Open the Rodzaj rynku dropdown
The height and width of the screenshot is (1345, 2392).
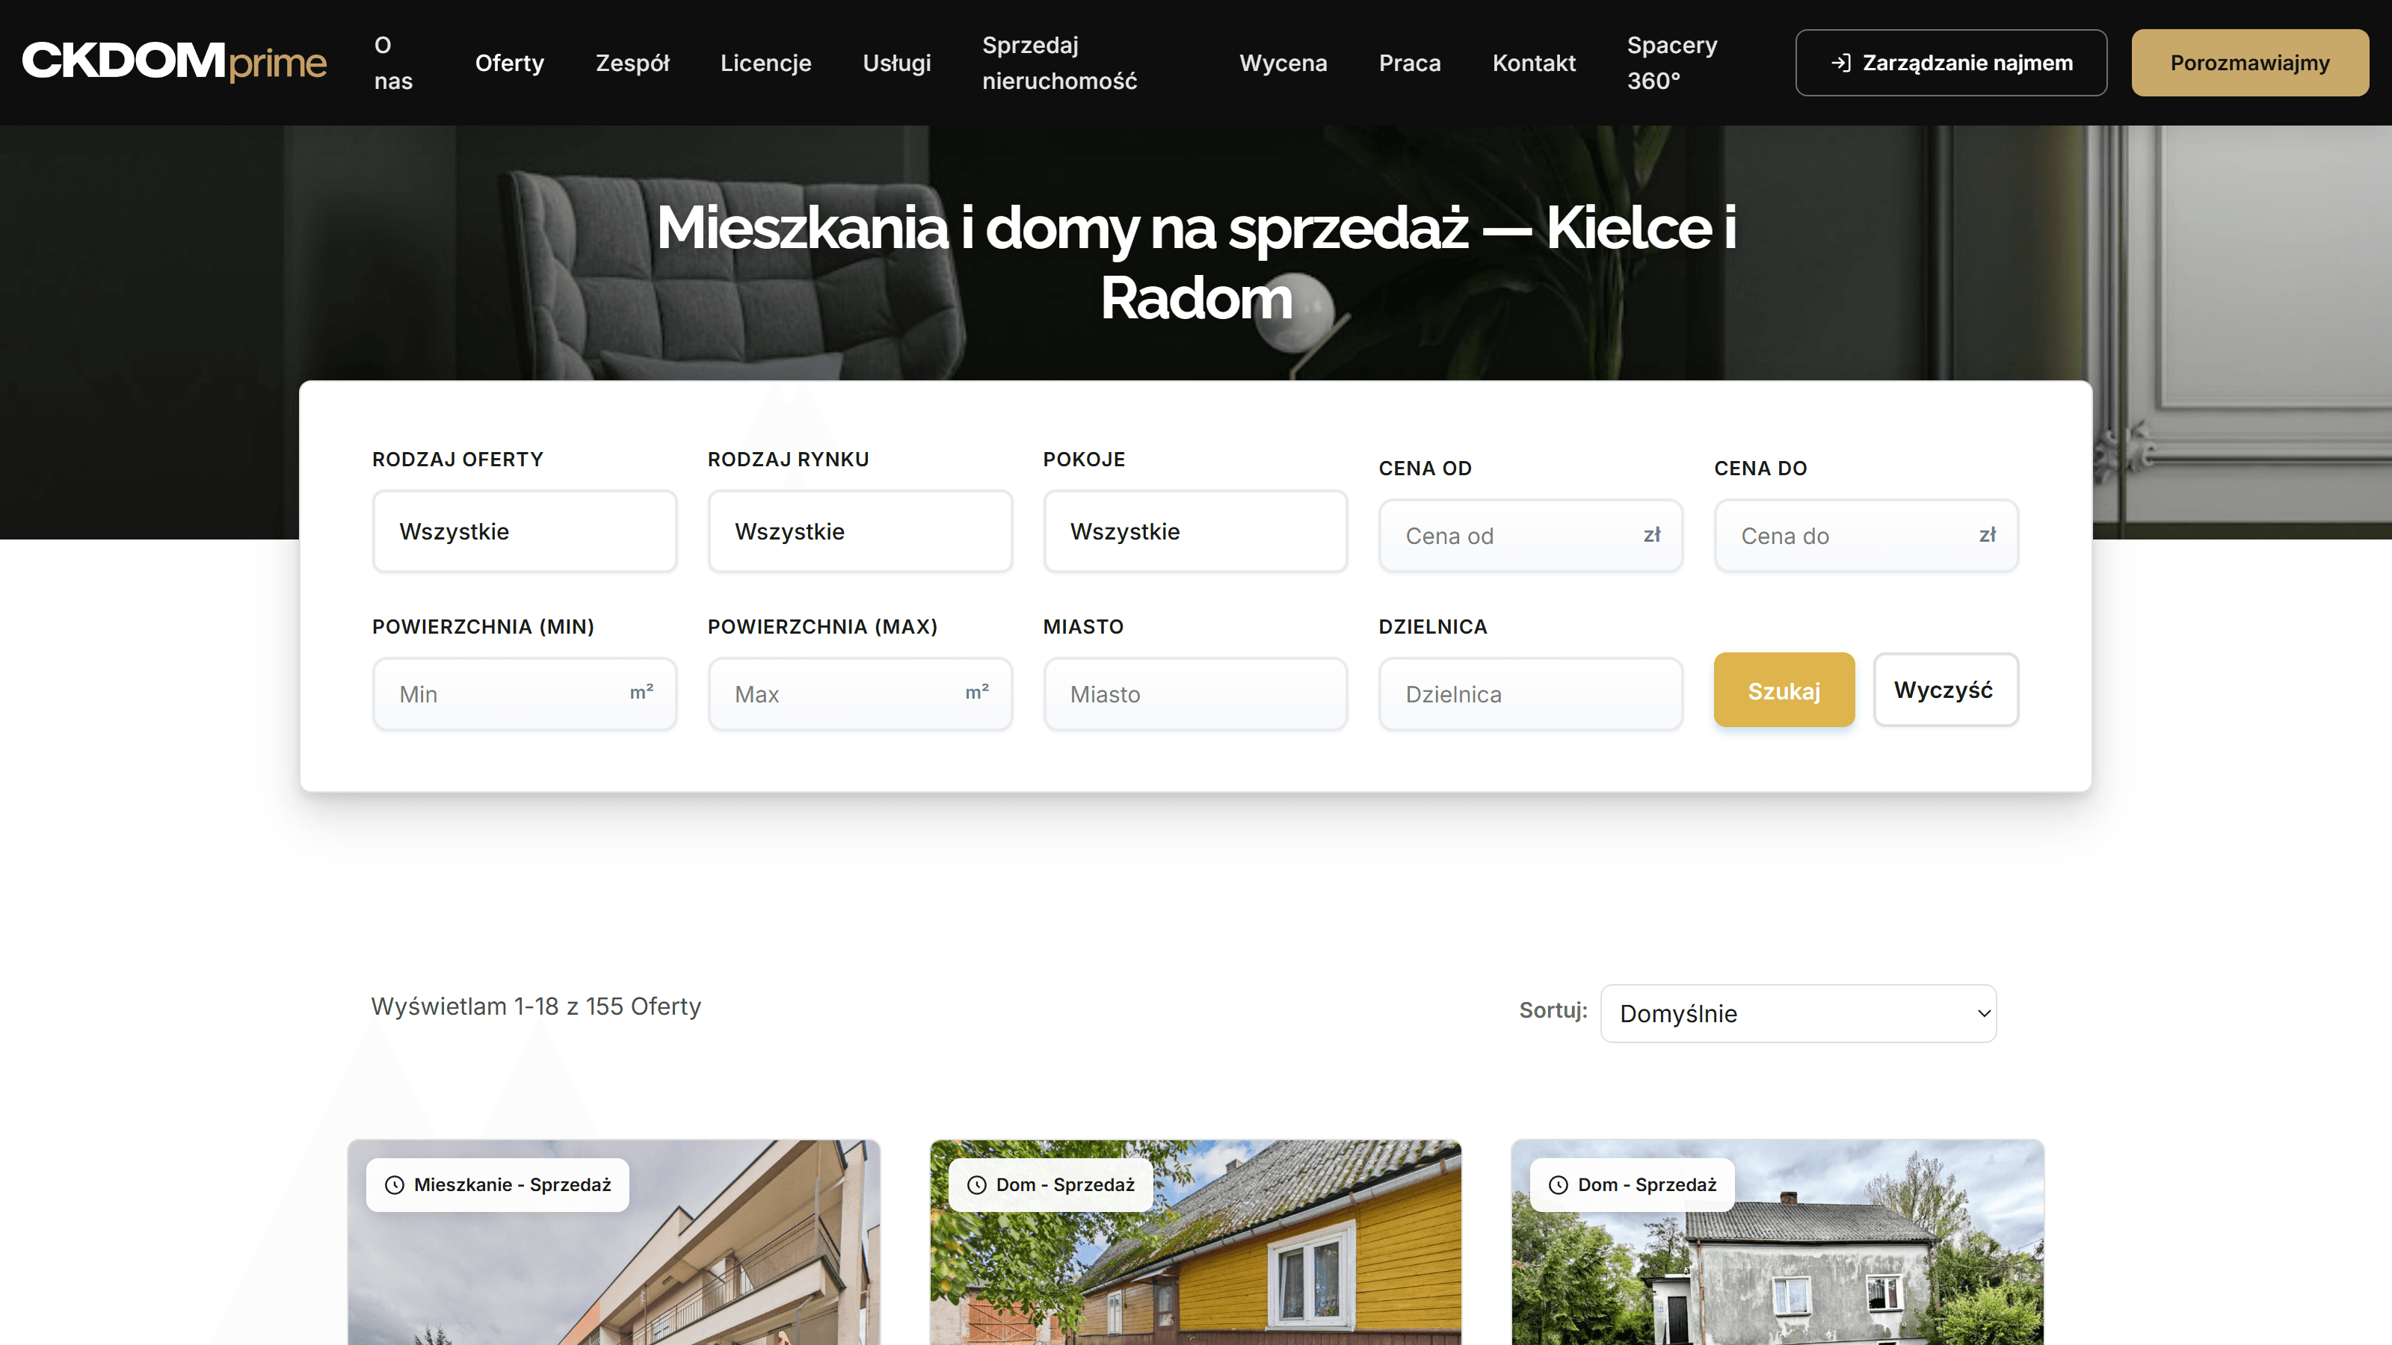coord(860,531)
